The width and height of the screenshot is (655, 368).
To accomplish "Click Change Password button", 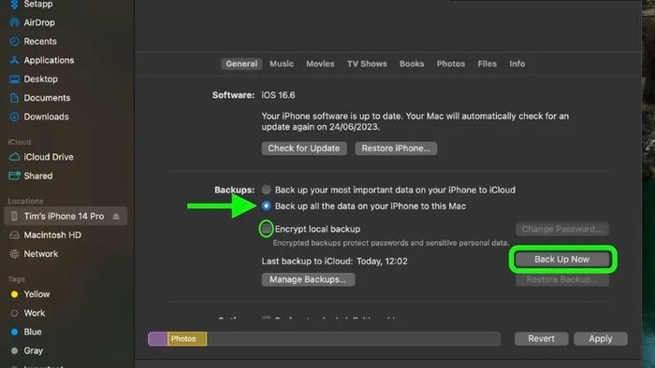I will coord(561,229).
